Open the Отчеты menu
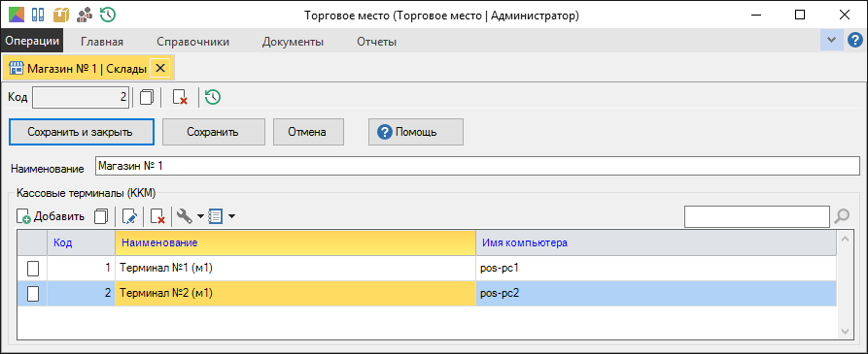This screenshot has width=868, height=354. coord(376,42)
